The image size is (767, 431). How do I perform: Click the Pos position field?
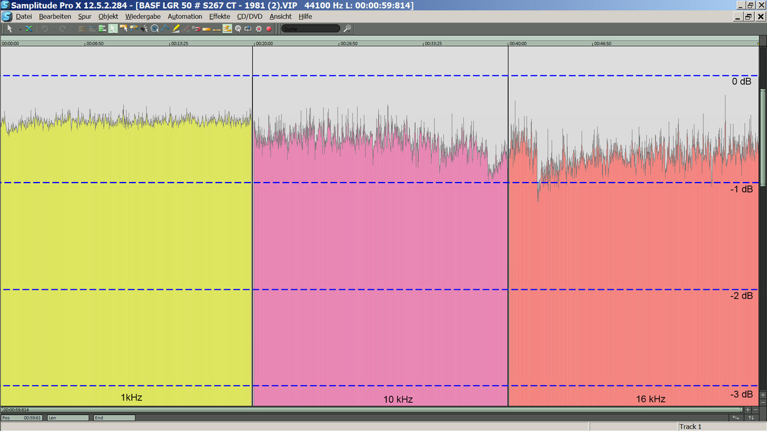tap(22, 418)
